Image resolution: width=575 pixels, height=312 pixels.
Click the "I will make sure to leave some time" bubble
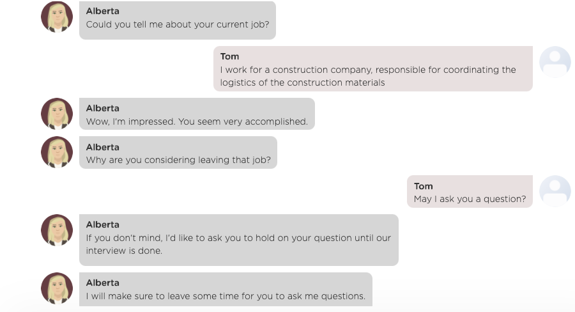[226, 290]
